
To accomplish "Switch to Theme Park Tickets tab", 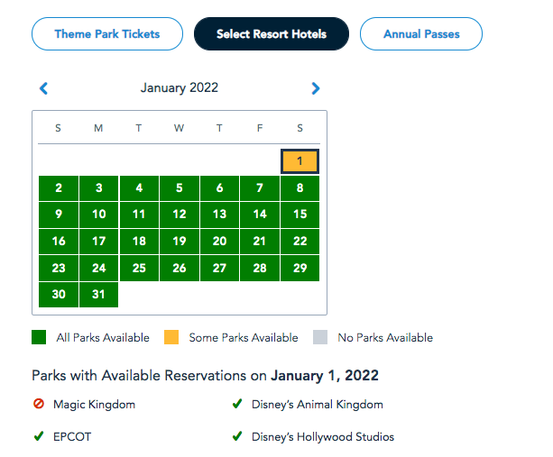I will (107, 34).
